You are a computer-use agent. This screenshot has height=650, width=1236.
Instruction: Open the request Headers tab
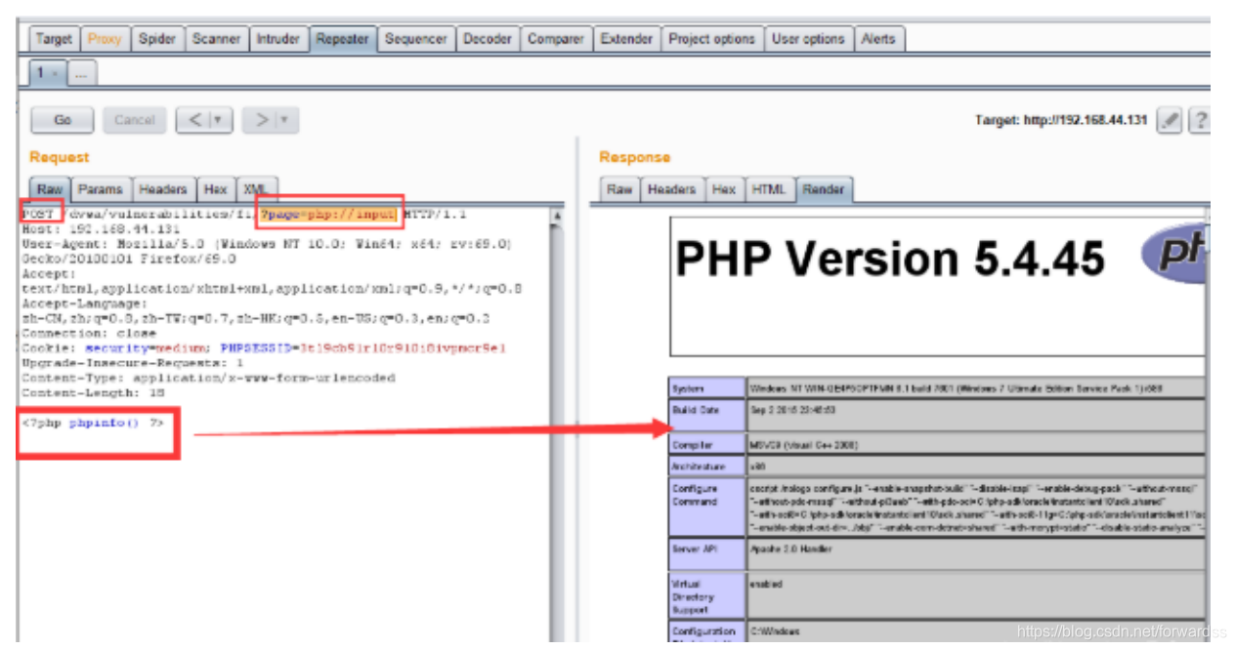click(x=163, y=189)
